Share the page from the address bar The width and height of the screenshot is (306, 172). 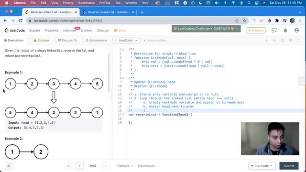(237, 21)
